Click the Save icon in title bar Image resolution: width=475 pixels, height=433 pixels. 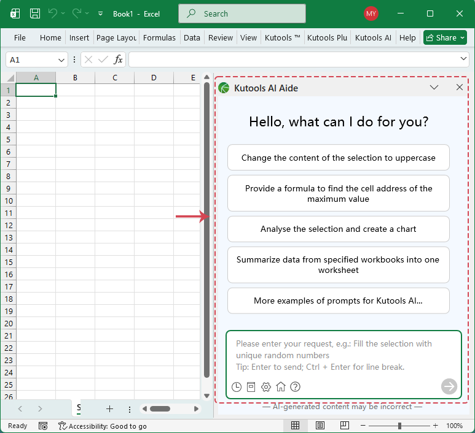(35, 13)
